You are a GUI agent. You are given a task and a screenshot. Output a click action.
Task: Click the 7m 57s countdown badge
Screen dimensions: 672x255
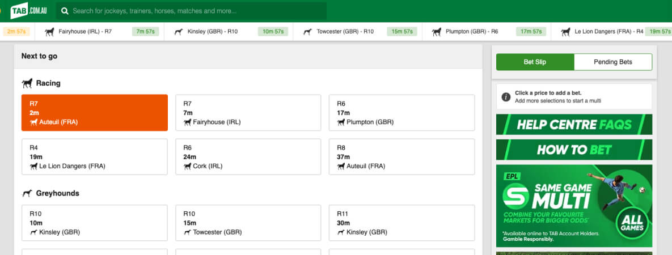point(146,32)
